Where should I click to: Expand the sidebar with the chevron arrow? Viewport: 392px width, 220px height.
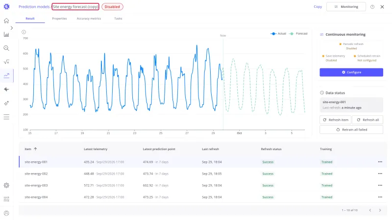coord(11,28)
